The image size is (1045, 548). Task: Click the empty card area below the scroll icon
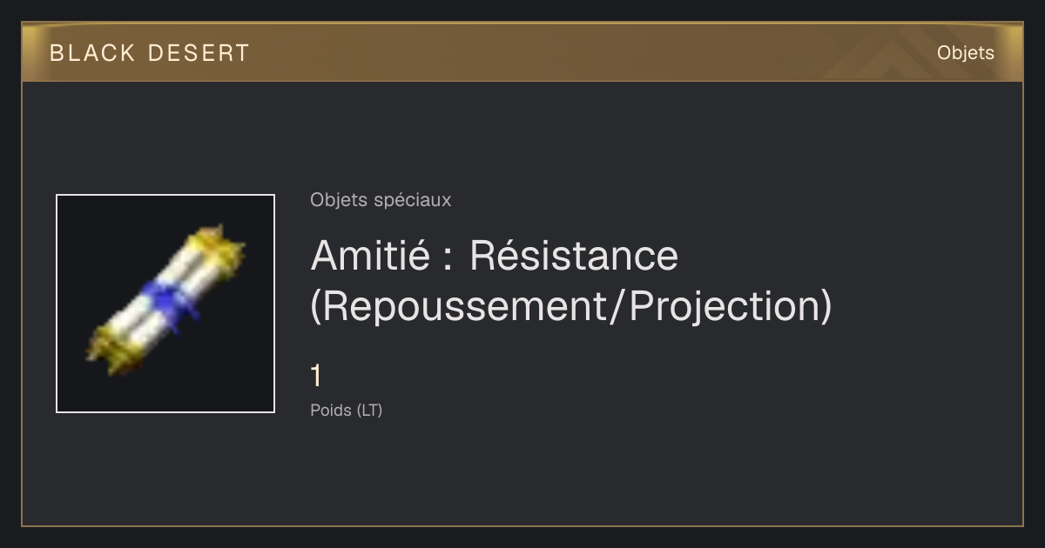point(165,470)
